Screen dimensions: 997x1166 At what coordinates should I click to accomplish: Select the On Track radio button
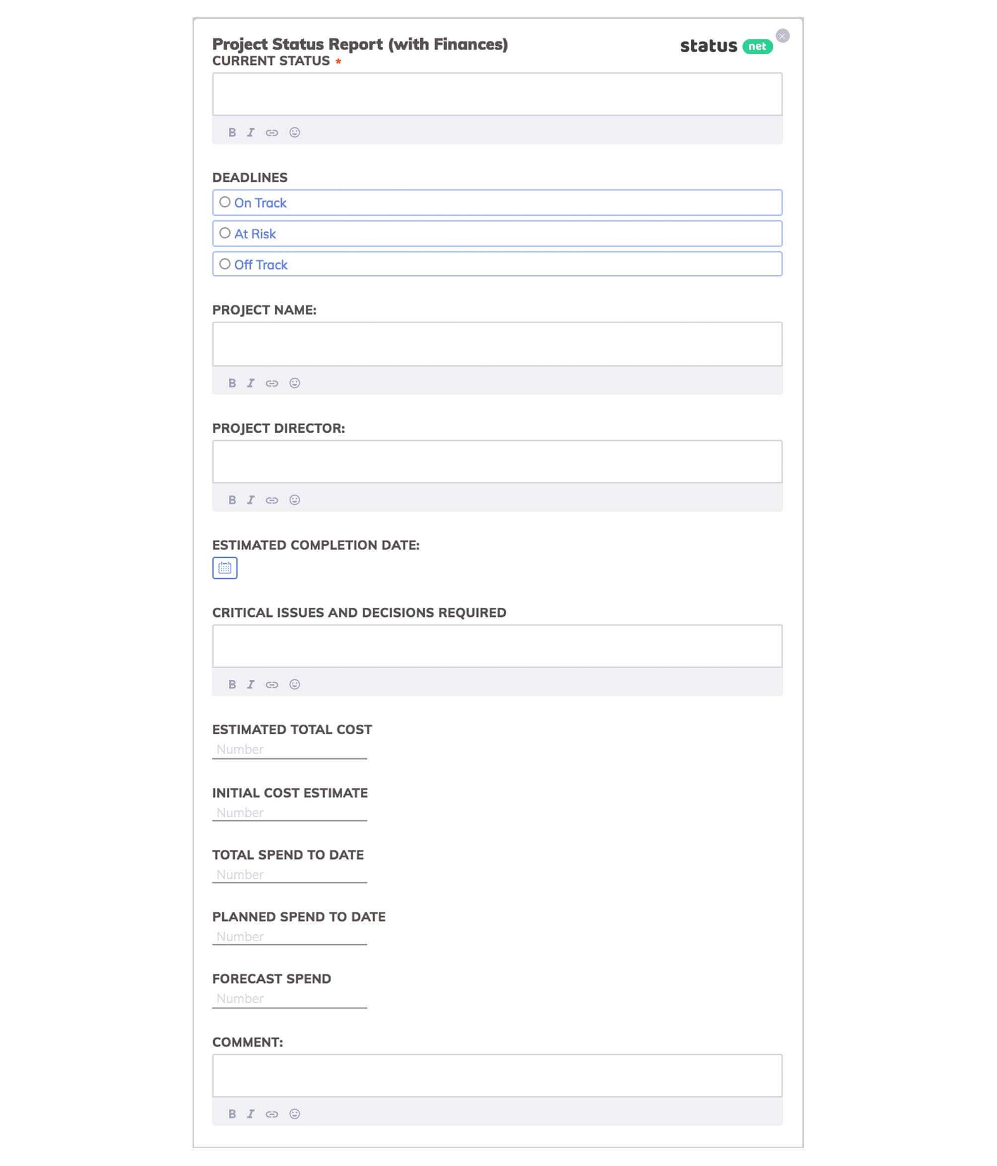tap(224, 203)
